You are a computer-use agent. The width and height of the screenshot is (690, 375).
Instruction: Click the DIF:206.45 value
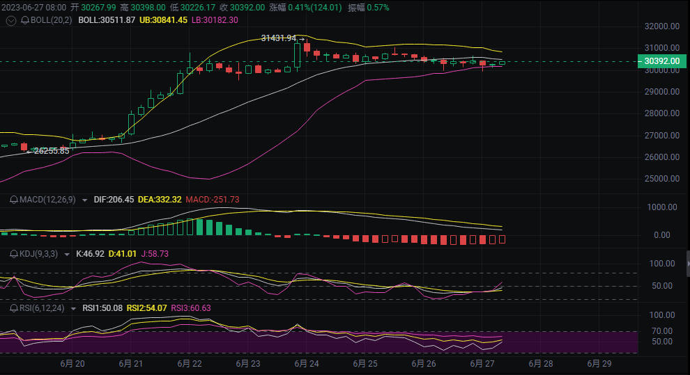(114, 200)
